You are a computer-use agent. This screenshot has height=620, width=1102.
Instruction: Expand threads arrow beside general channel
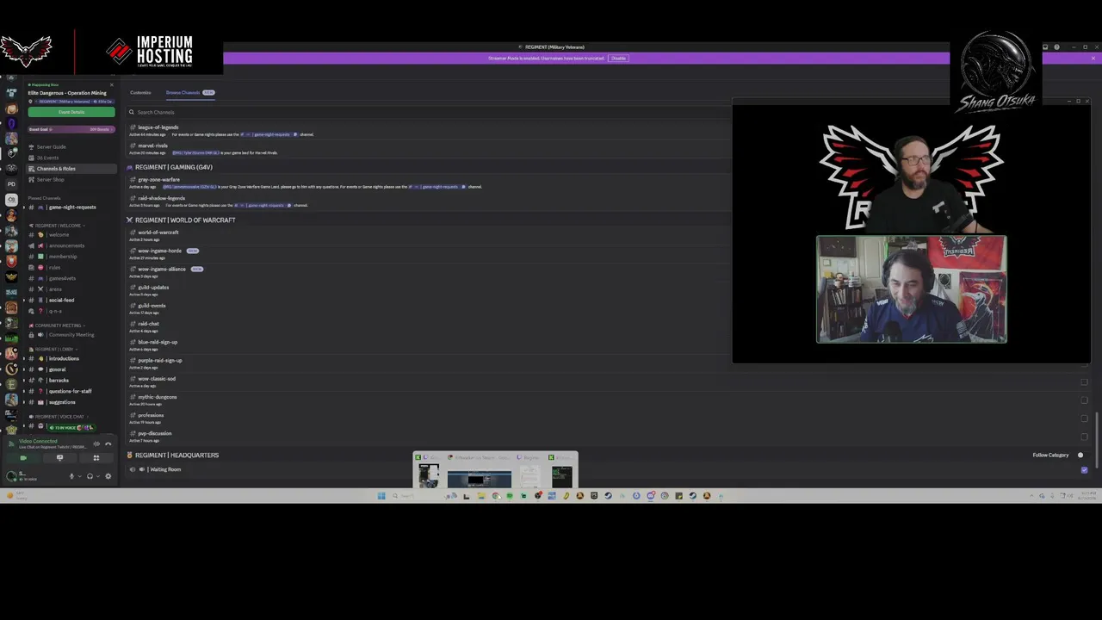pos(24,369)
